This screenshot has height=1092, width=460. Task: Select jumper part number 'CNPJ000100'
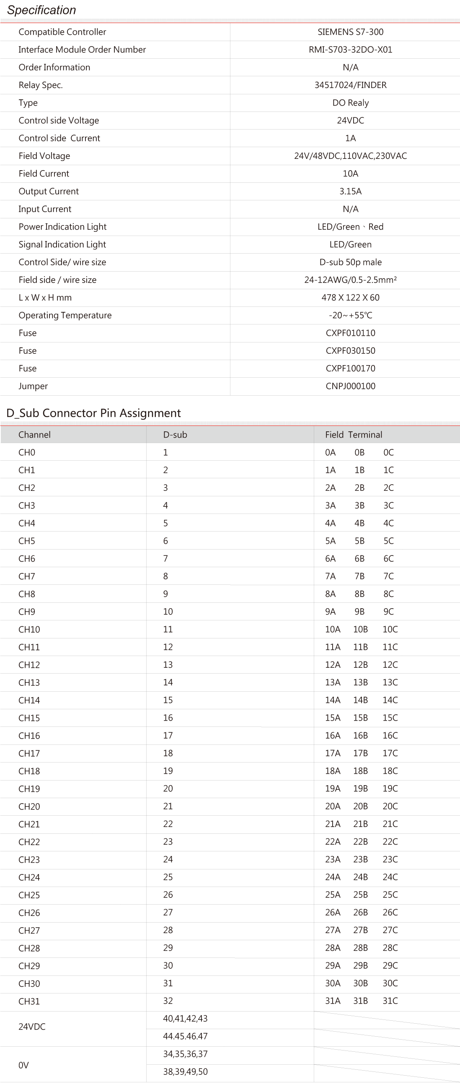click(350, 386)
